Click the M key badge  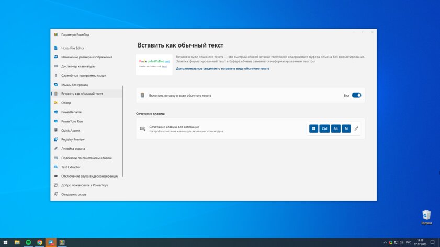pos(346,128)
